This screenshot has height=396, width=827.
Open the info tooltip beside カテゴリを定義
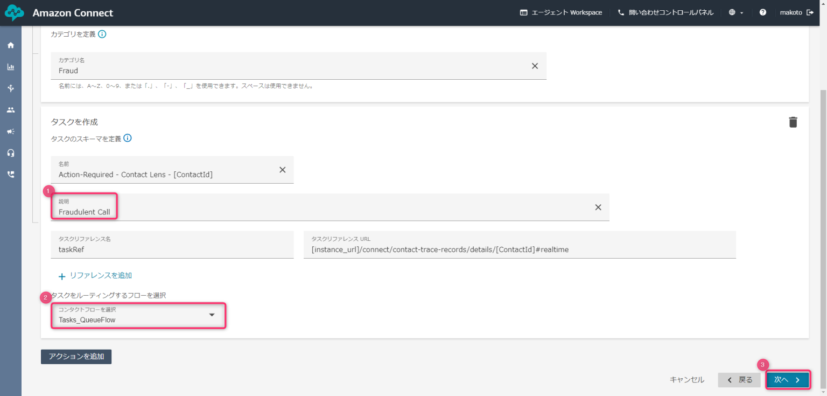102,33
